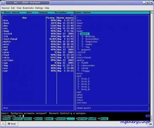154x128 pixels.
Task: Select ScreenShot folder in the tree
Action: tap(92, 39)
